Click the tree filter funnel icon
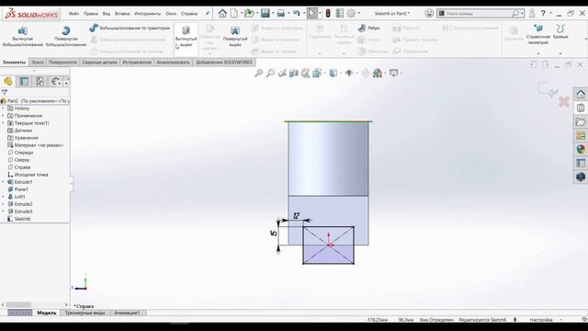The width and height of the screenshot is (588, 331). coord(5,92)
